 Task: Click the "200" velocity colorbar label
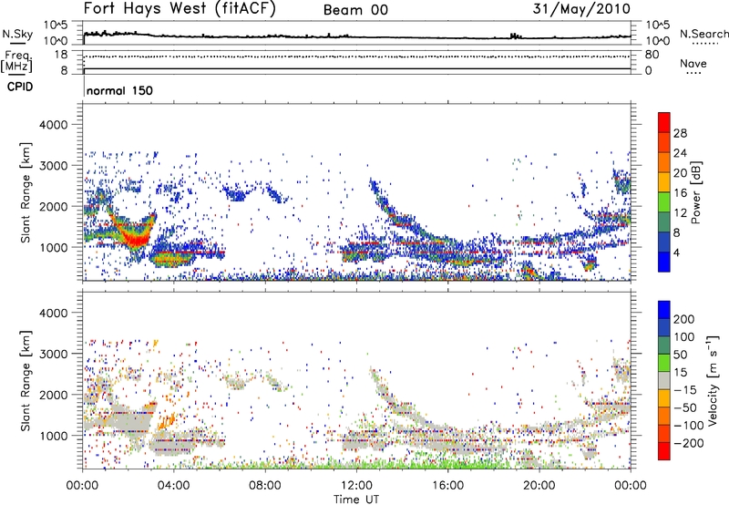[684, 319]
